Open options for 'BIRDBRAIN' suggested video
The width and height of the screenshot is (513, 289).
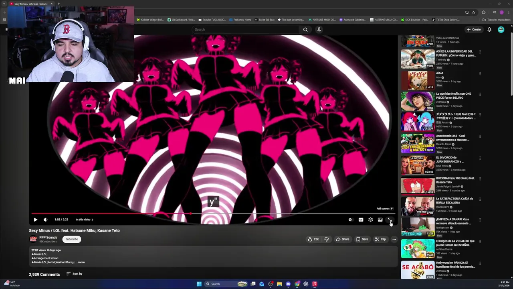coord(480,179)
